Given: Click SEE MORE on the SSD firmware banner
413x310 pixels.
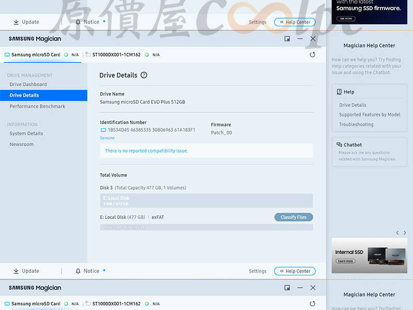Looking at the screenshot, I should (346, 19).
